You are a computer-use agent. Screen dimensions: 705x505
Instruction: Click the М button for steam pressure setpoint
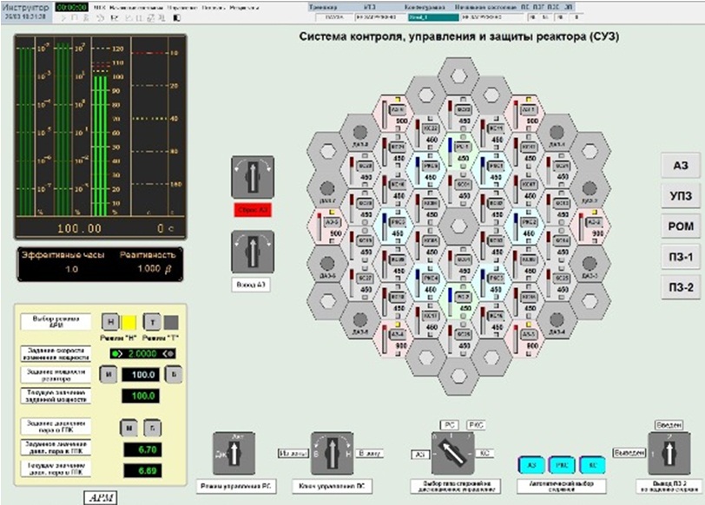point(128,428)
